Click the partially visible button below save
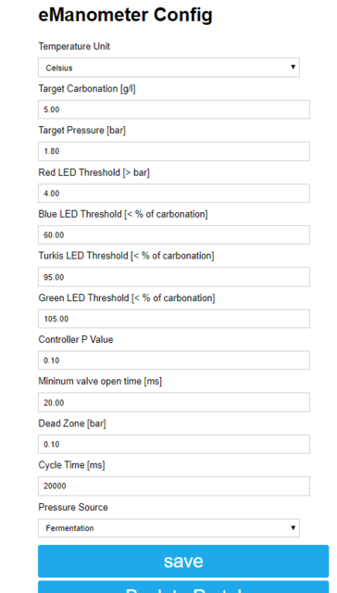Image resolution: width=337 pixels, height=593 pixels. 183,587
